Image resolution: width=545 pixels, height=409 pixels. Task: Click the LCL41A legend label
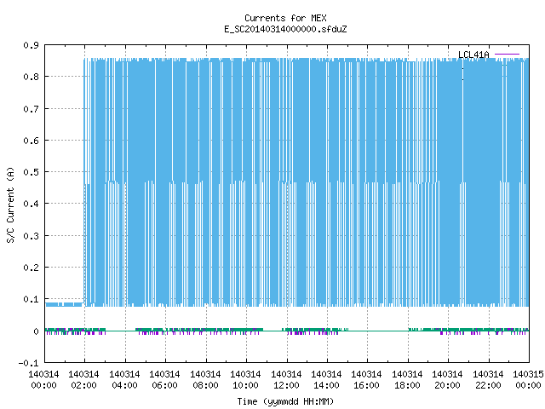click(473, 55)
